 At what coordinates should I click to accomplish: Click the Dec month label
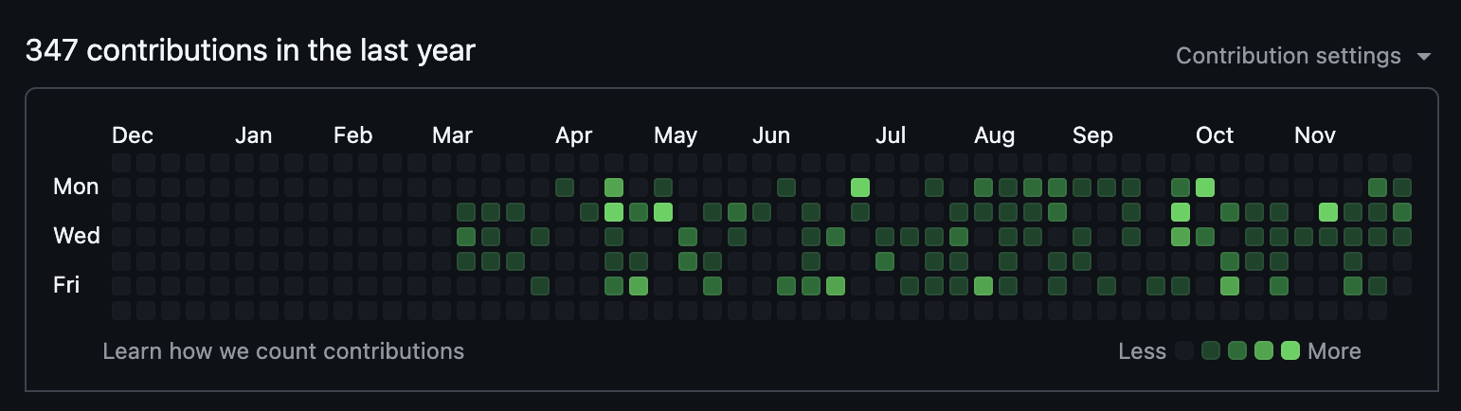click(133, 135)
